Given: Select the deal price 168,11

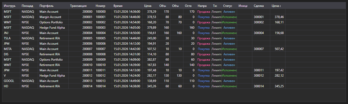Looking at the screenshot, I should click(x=279, y=22).
